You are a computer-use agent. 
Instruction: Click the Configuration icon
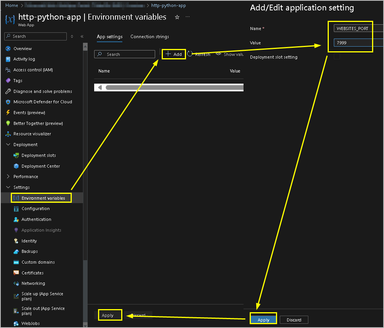[16, 209]
